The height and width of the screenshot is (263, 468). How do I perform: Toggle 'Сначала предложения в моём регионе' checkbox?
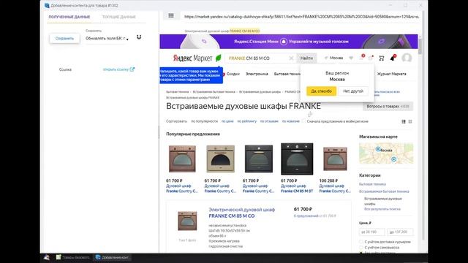coord(304,121)
